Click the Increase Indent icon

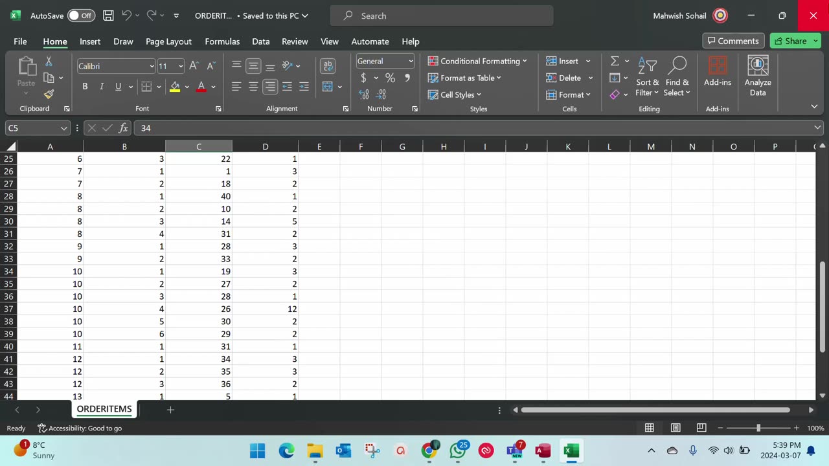(304, 87)
